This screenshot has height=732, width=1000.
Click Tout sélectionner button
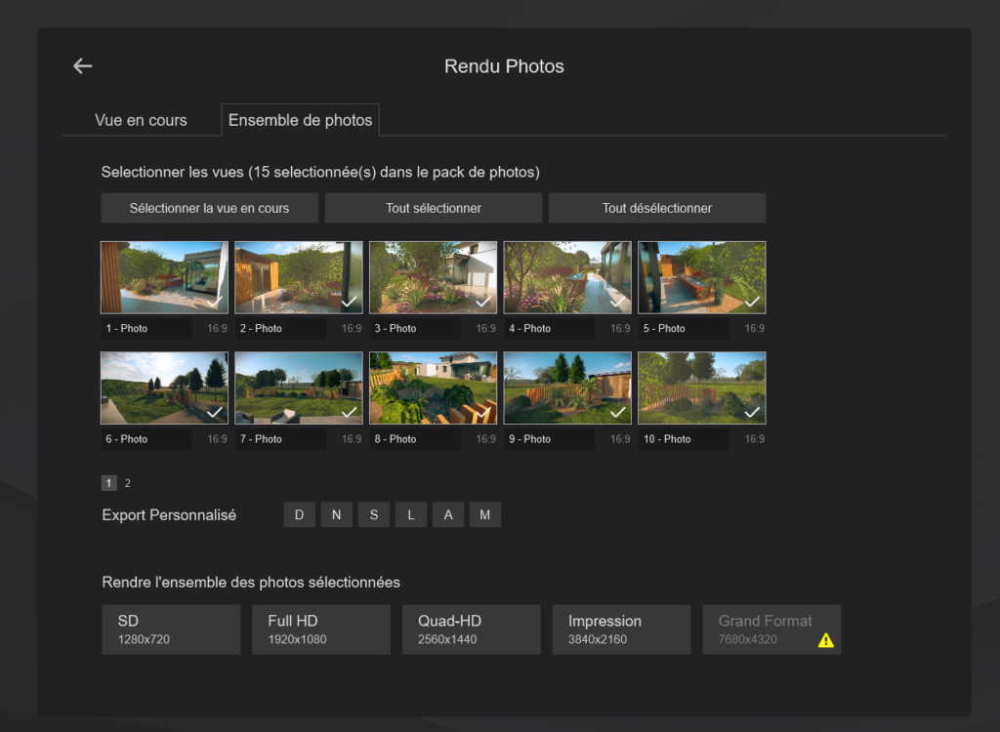click(433, 208)
